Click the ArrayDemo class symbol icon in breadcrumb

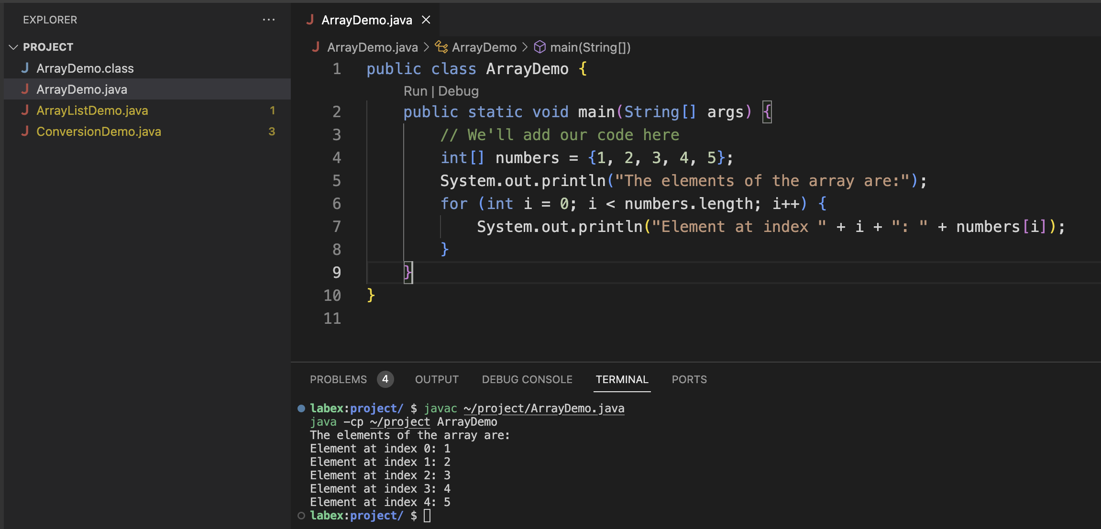[441, 47]
